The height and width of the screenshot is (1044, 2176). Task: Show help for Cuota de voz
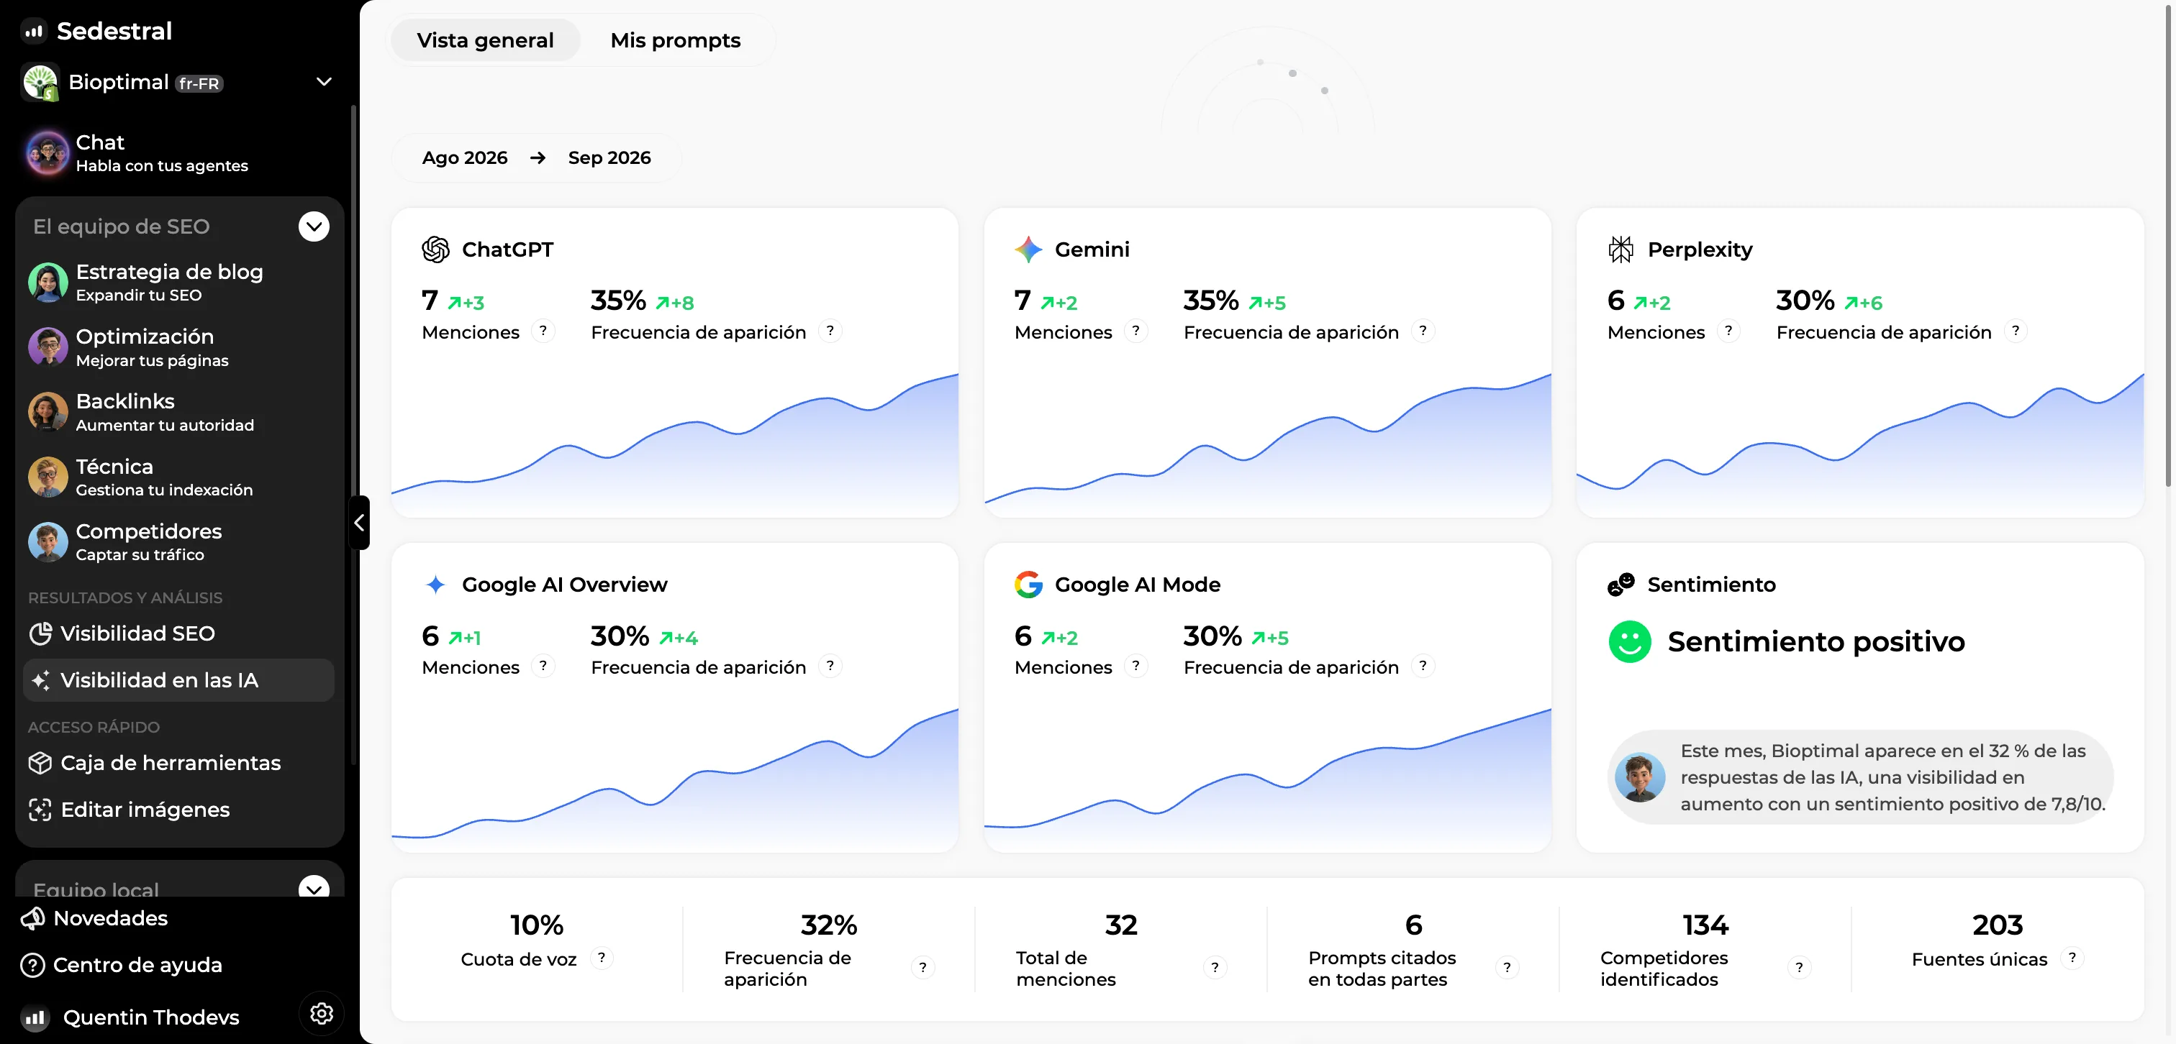[602, 958]
